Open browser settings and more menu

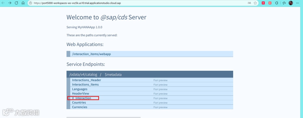[x=297, y=3]
